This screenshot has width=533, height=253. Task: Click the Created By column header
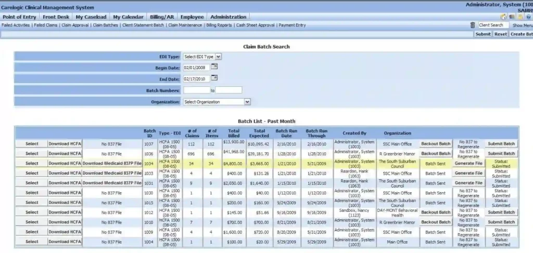[354, 134]
